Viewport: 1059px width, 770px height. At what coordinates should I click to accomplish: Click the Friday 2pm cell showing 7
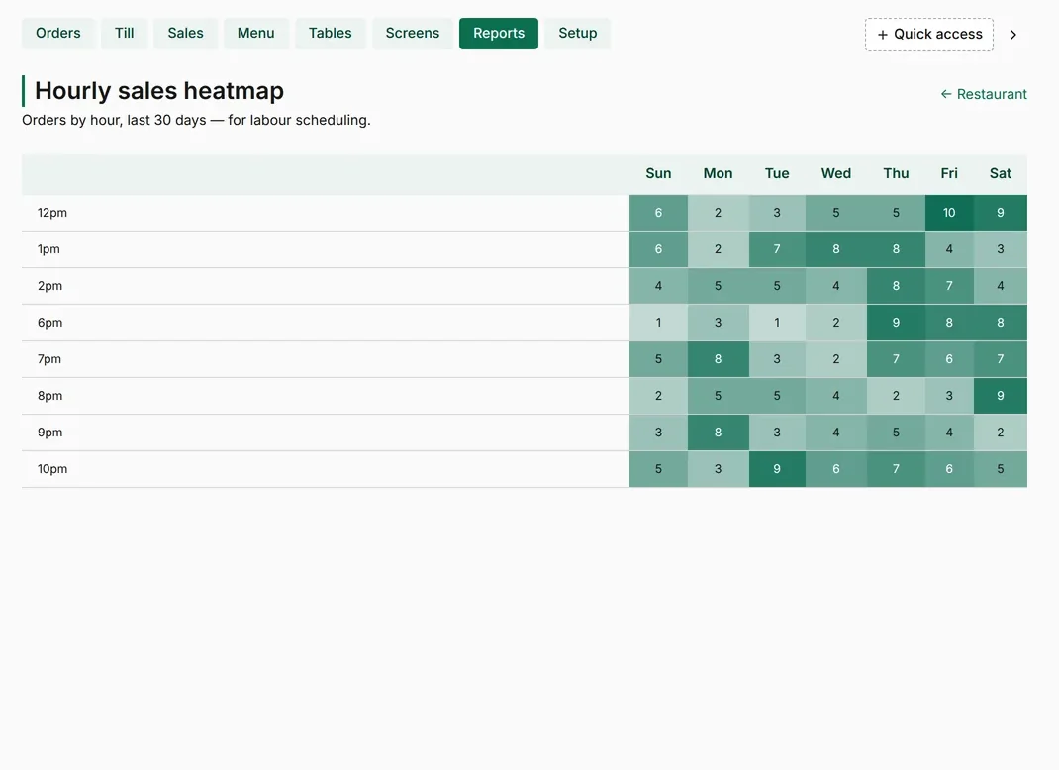click(949, 286)
